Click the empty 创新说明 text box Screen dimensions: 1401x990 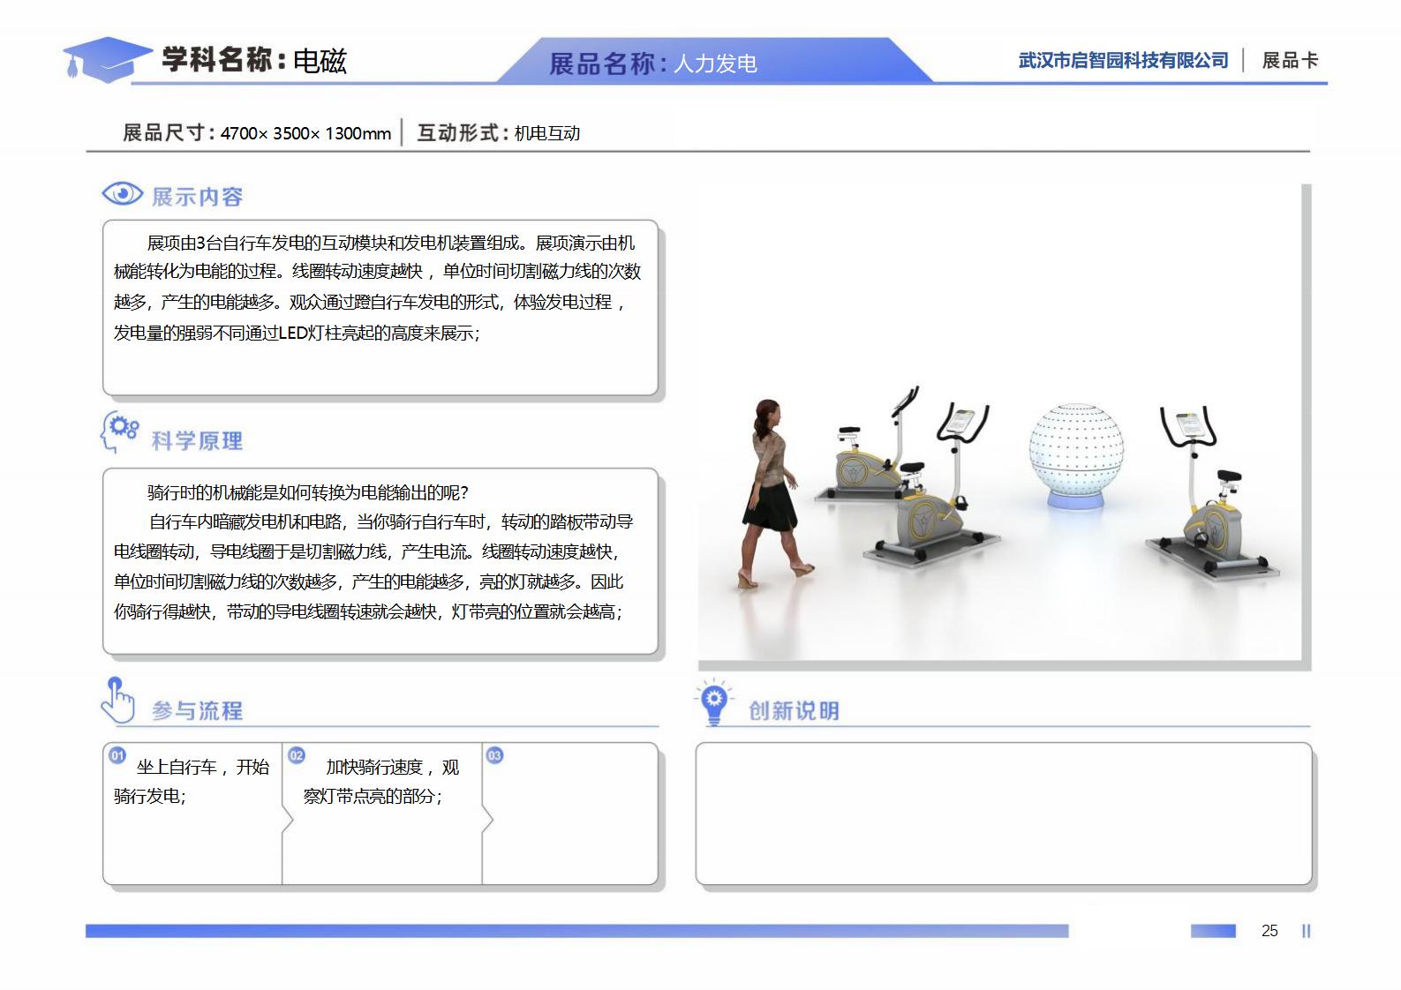pos(1004,814)
